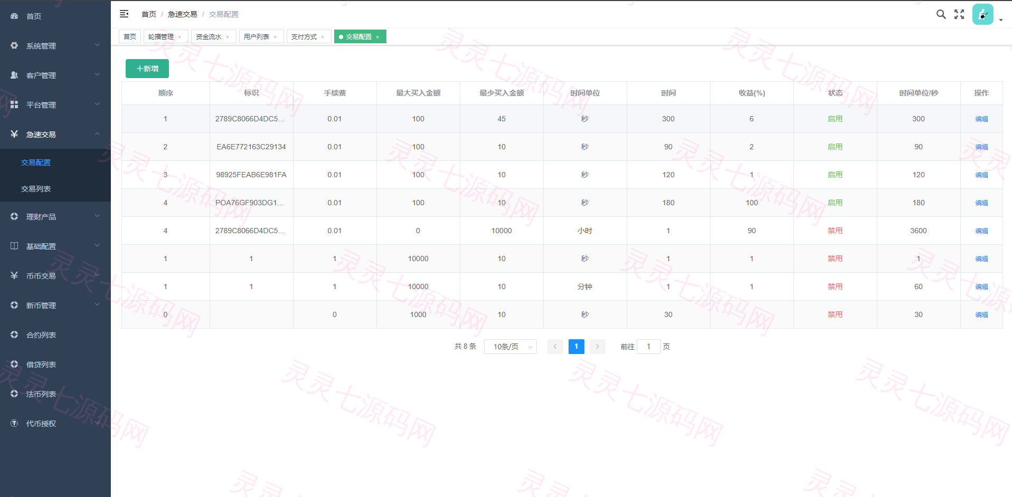Screen dimensions: 1012x497
Task: Switch to the 支付方式 tab
Action: coord(304,37)
